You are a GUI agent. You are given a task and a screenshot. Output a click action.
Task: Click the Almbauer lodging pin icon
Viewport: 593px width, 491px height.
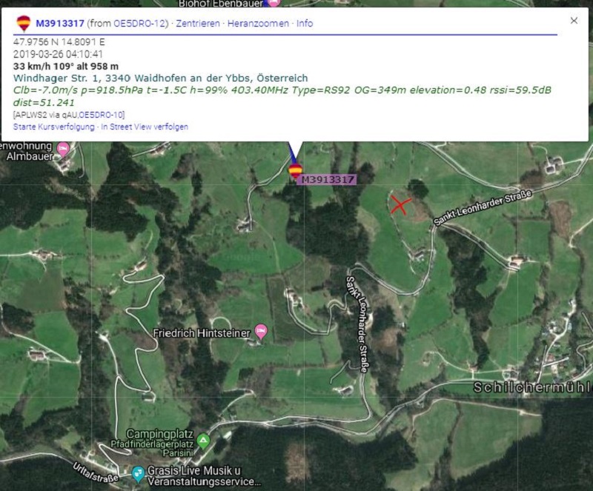coord(63,150)
